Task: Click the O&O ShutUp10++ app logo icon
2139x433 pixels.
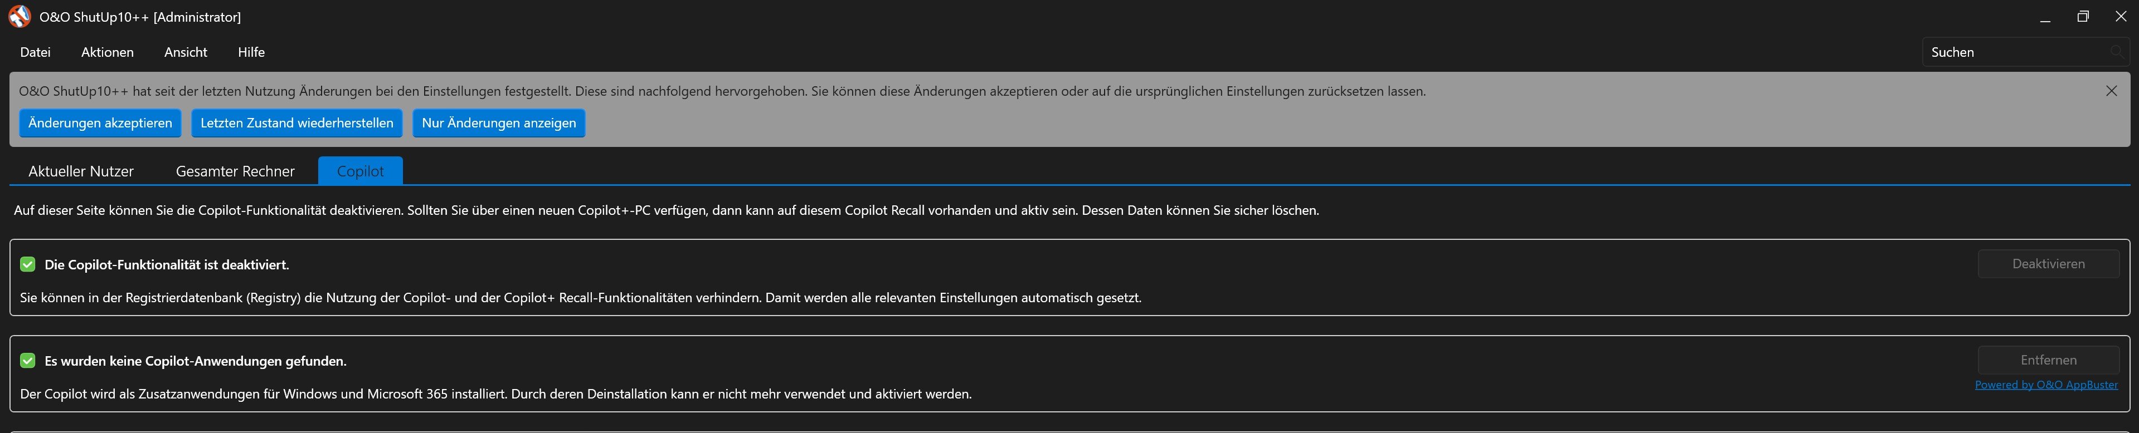Action: tap(19, 17)
